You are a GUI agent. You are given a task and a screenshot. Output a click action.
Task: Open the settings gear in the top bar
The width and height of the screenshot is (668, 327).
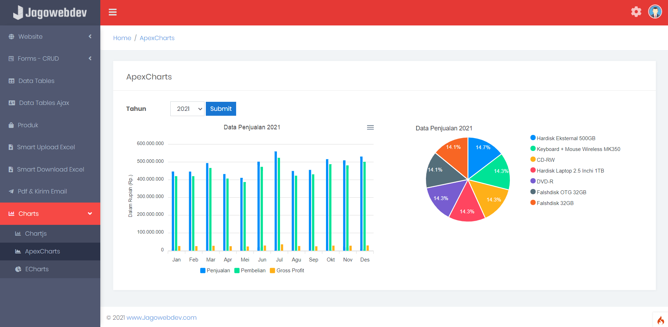(636, 12)
